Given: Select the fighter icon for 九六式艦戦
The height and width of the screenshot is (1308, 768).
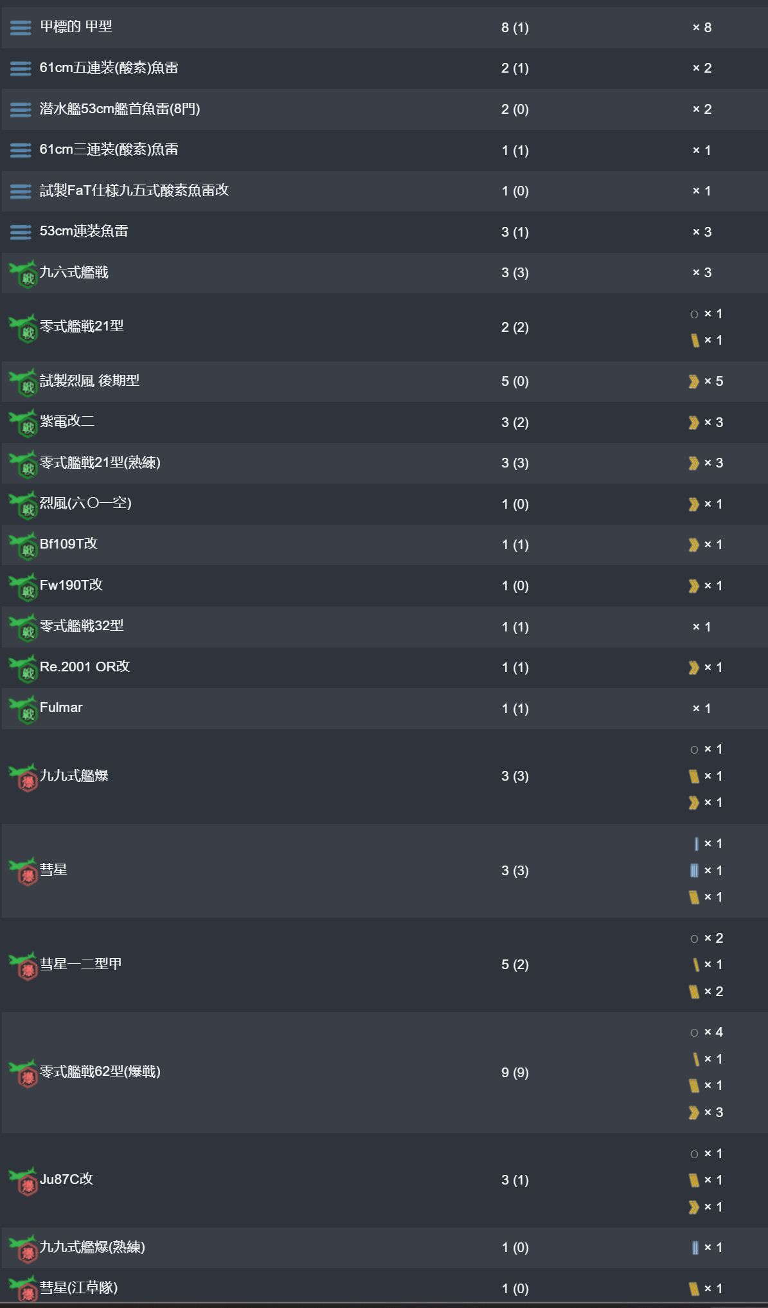Looking at the screenshot, I should point(24,273).
